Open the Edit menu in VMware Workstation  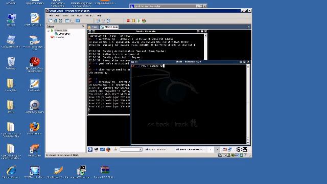[x=58, y=16]
